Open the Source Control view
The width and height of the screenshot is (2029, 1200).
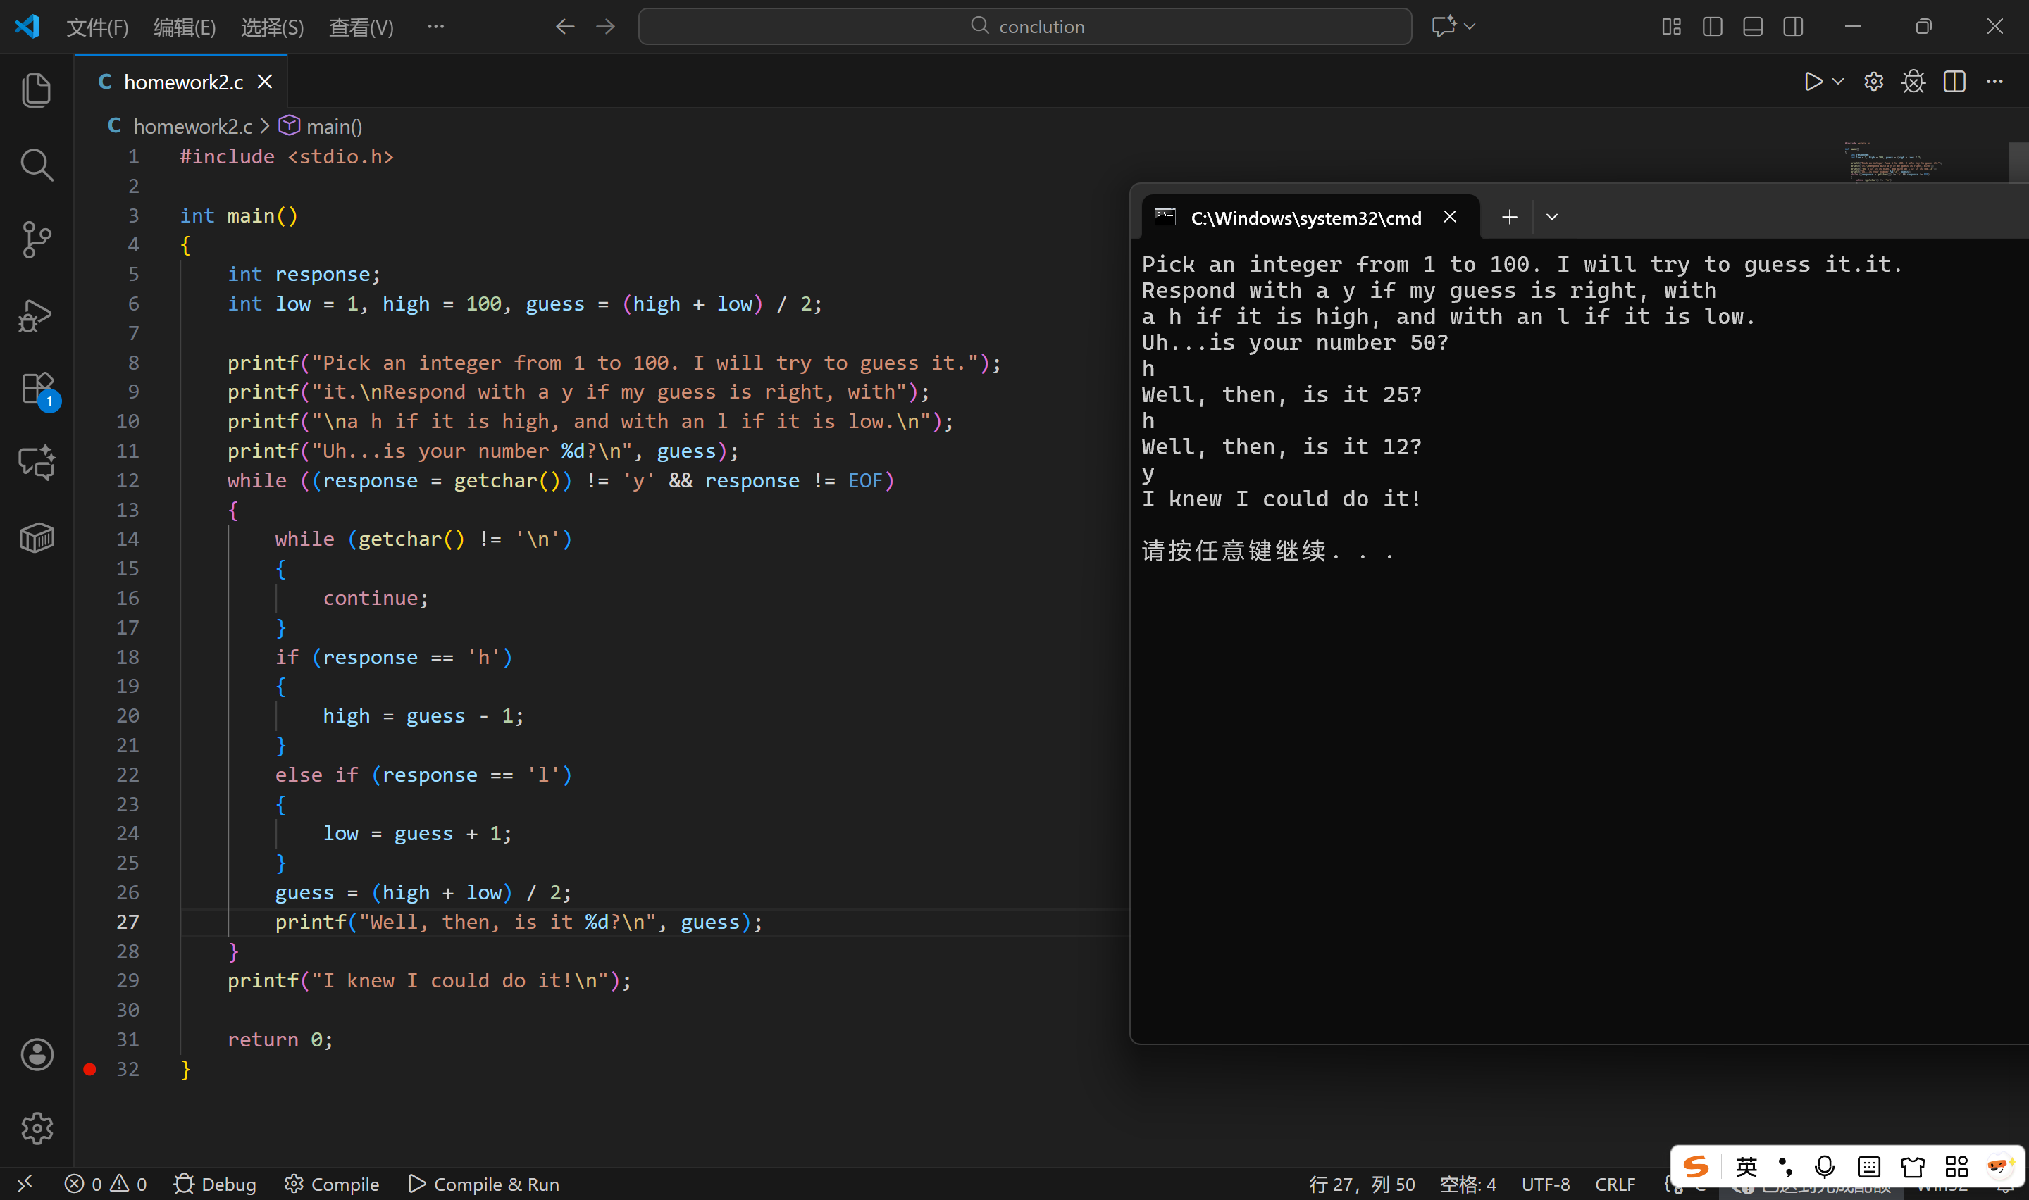[x=37, y=239]
